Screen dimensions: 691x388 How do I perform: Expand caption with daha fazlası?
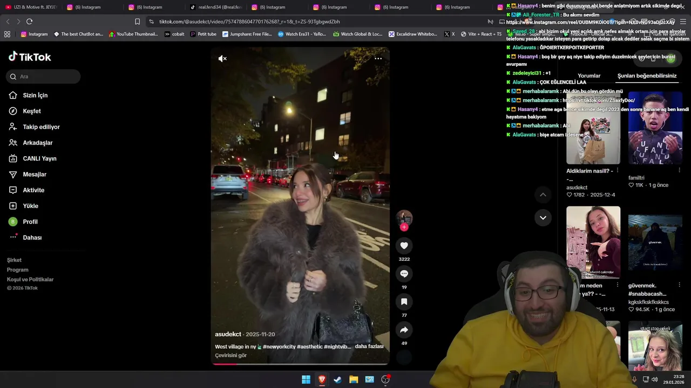pyautogui.click(x=369, y=347)
